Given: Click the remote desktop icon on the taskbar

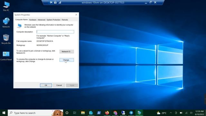Looking at the screenshot, I should (123, 113).
